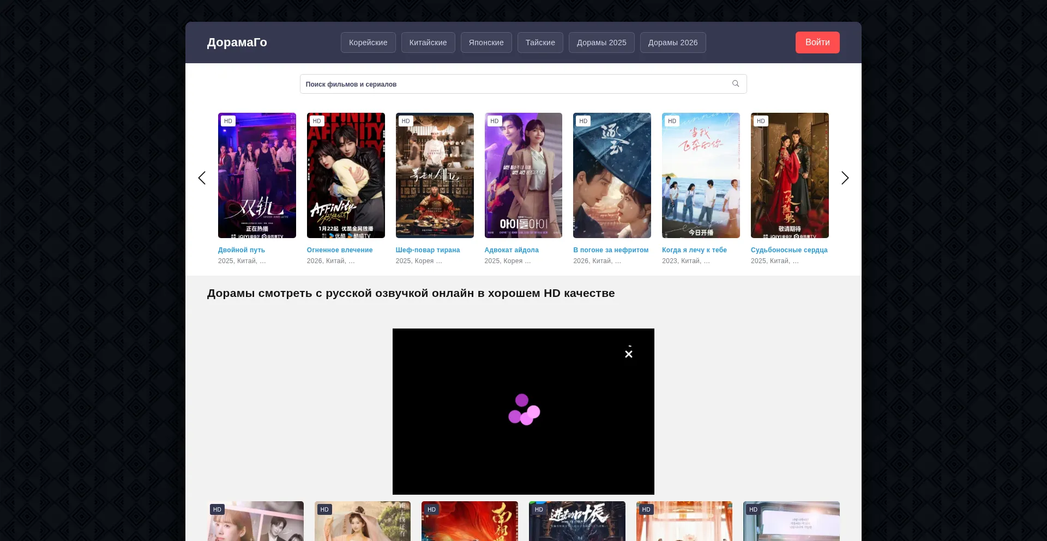Open Адвокат айдола poster

click(523, 175)
